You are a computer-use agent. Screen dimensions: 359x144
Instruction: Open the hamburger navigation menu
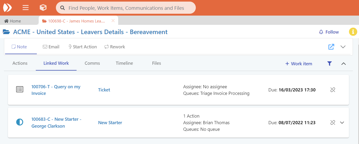pos(26,8)
